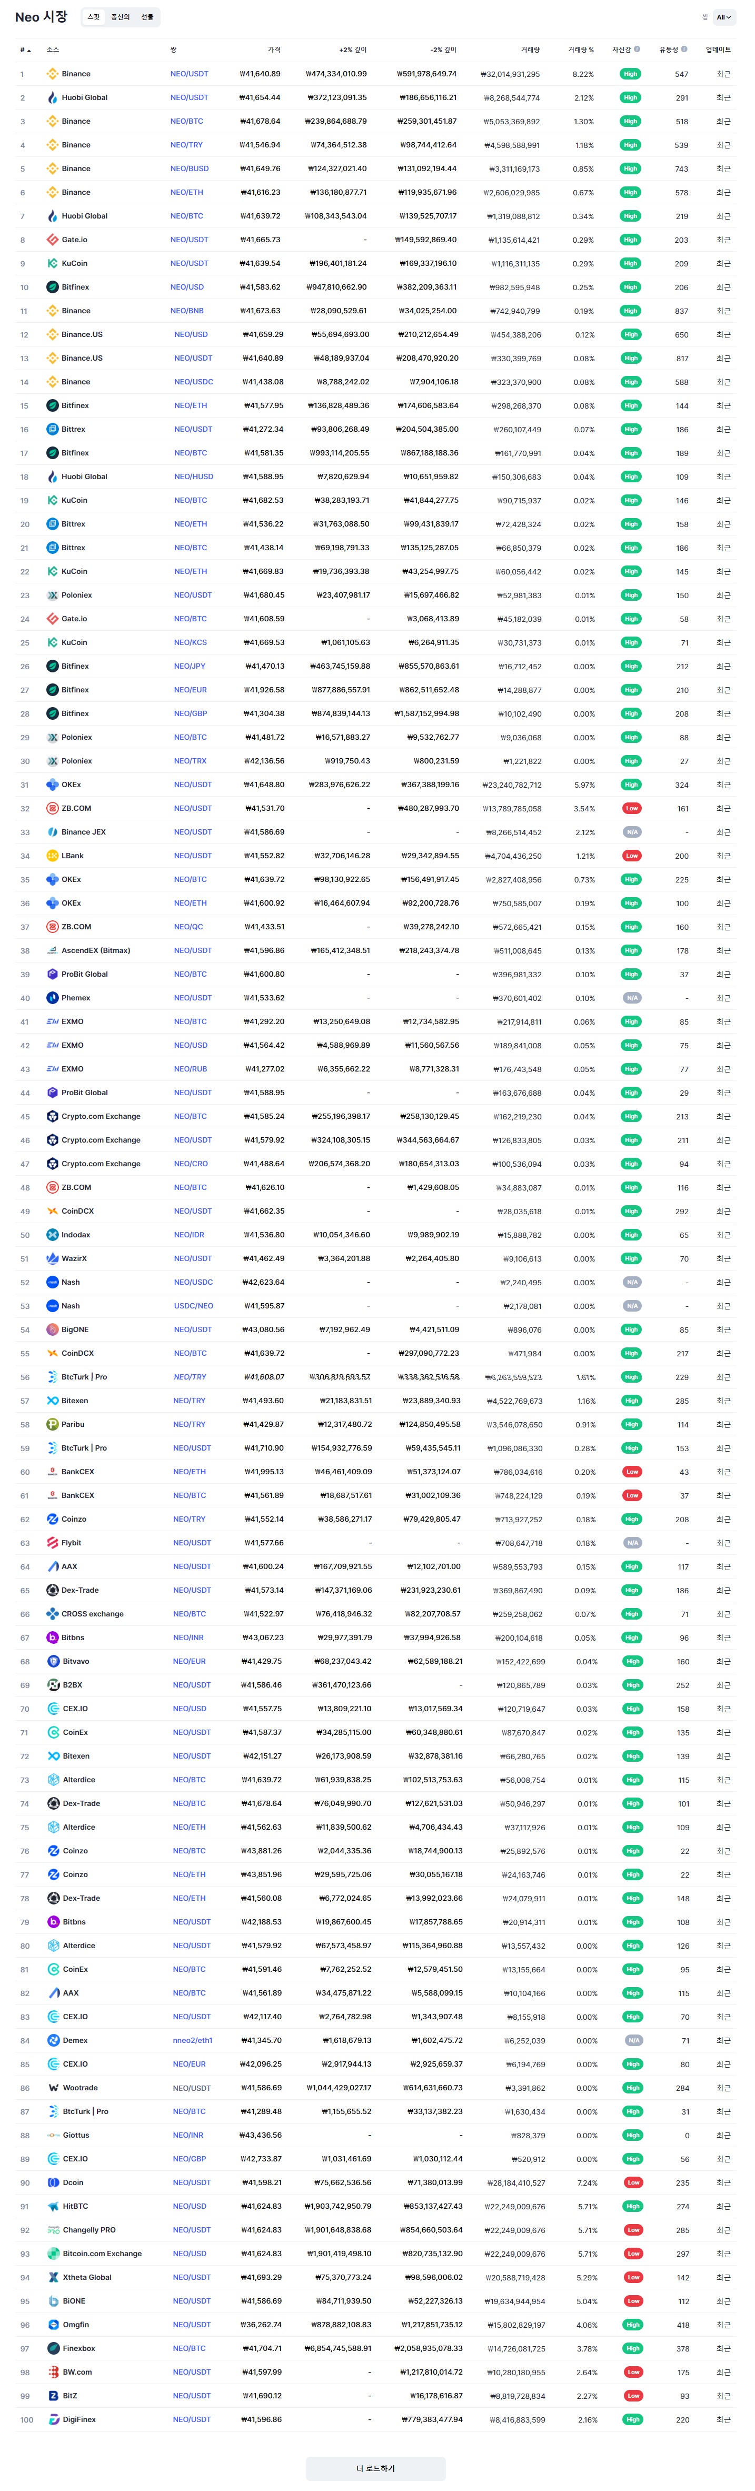The image size is (755, 2491).
Task: Switch to the 종신의 tab
Action: (120, 17)
